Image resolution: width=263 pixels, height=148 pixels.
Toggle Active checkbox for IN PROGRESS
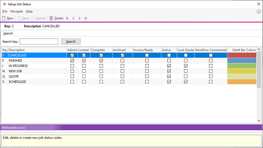pyautogui.click(x=169, y=66)
